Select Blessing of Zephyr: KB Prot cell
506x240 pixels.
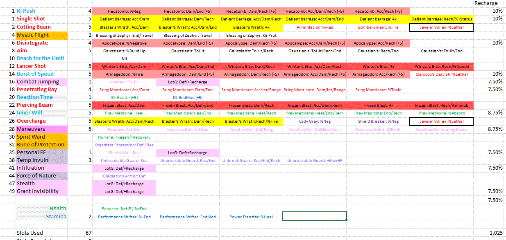click(x=252, y=36)
